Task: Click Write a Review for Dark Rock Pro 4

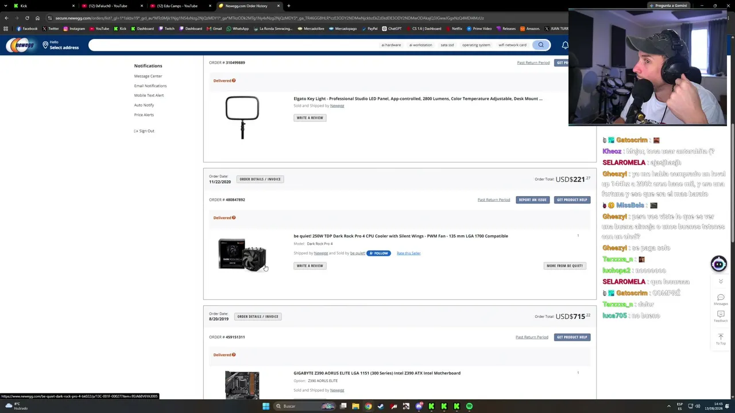Action: 310,266
